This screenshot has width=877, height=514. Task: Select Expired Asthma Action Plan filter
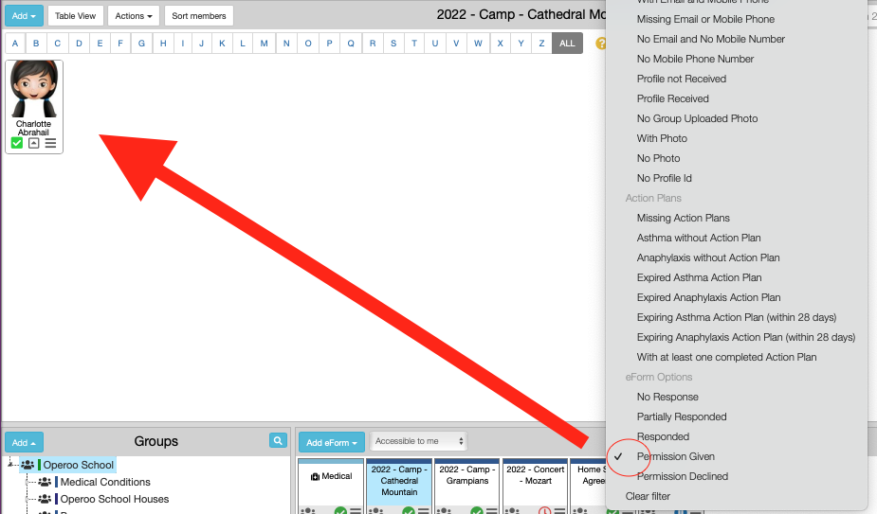tap(699, 277)
